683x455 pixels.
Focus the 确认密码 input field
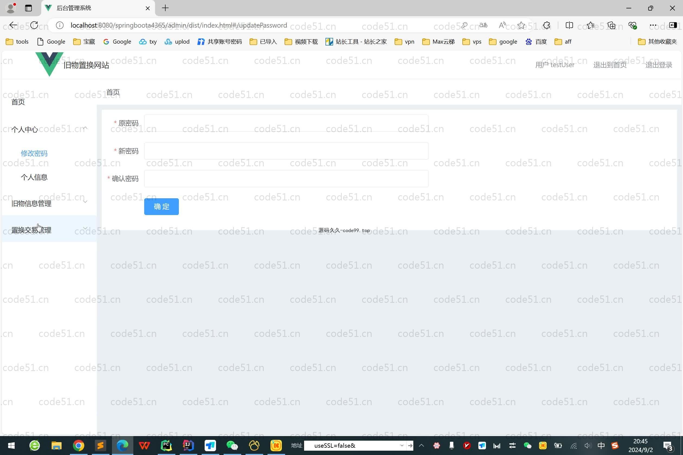point(286,178)
